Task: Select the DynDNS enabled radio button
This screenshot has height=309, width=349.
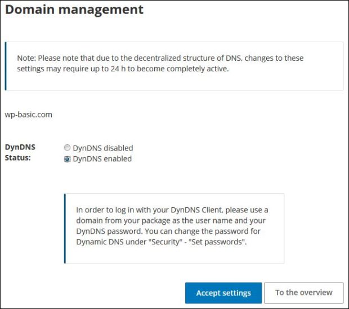Action: point(68,159)
